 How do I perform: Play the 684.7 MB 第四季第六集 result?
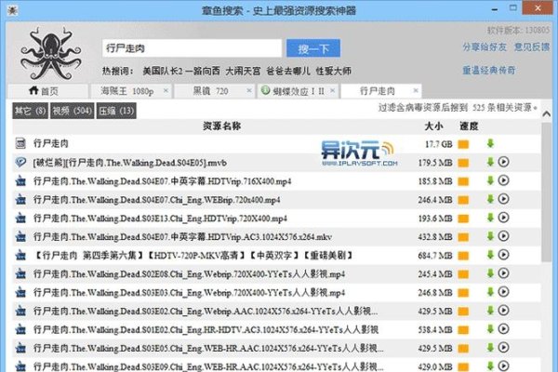point(504,255)
